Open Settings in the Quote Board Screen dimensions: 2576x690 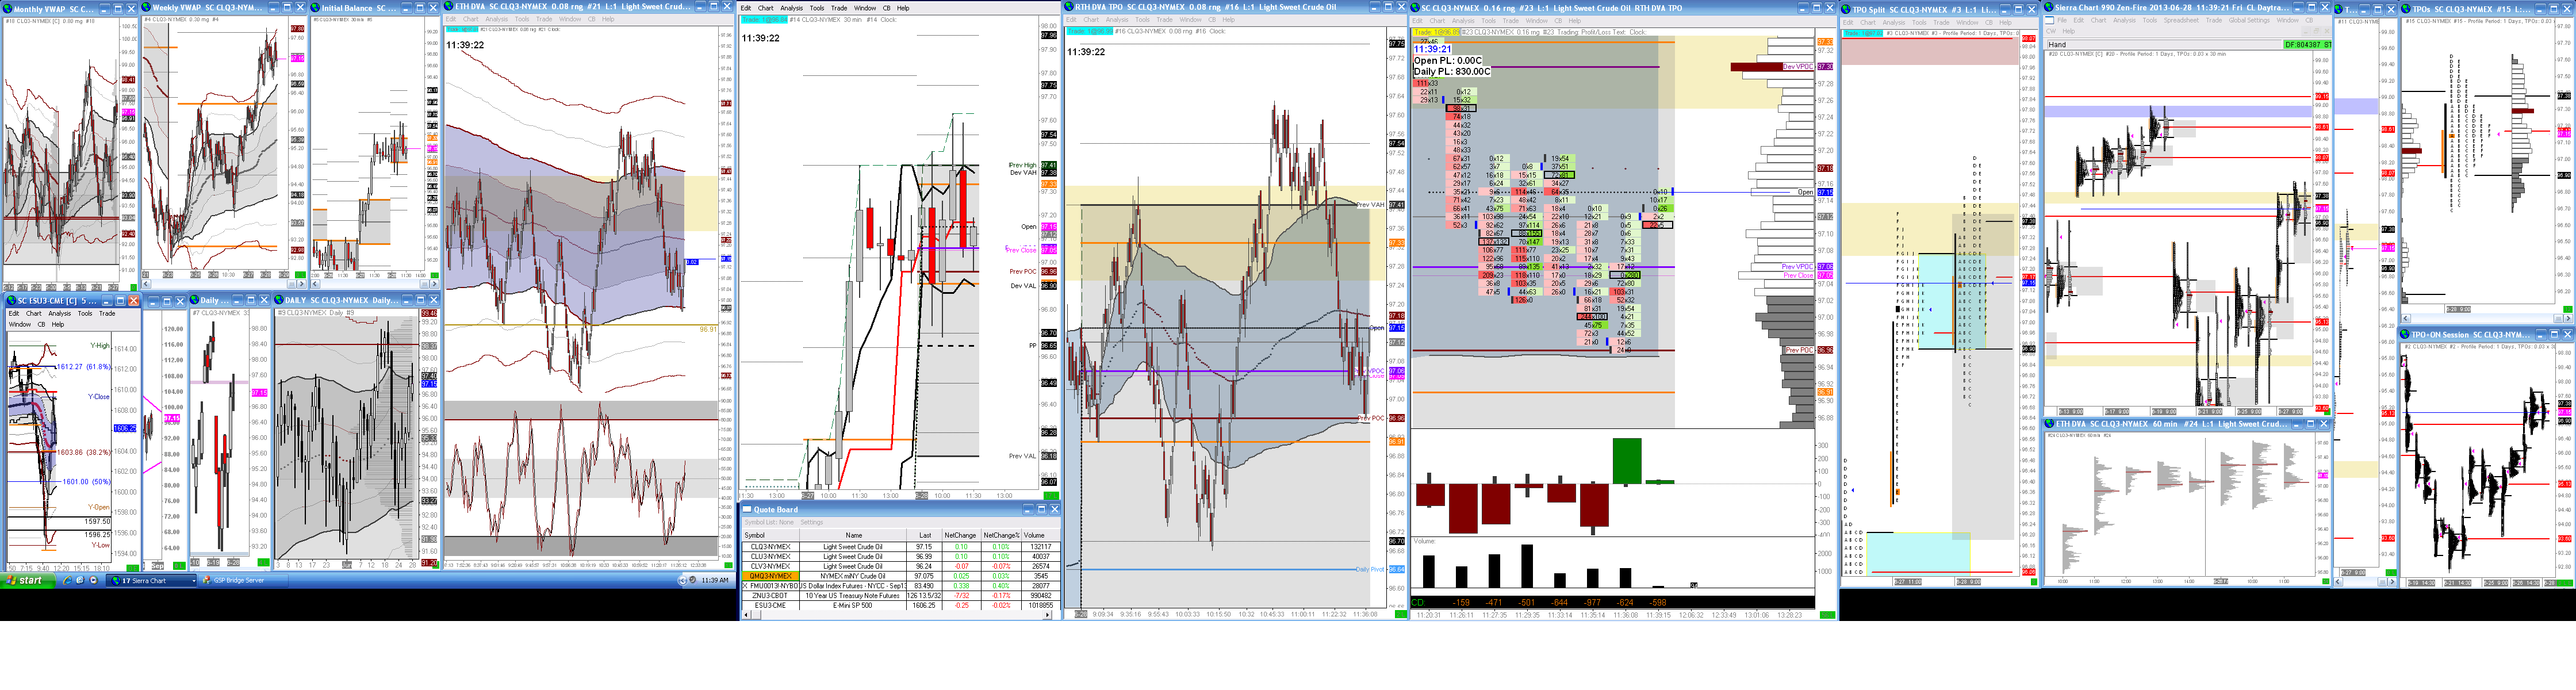pos(811,522)
